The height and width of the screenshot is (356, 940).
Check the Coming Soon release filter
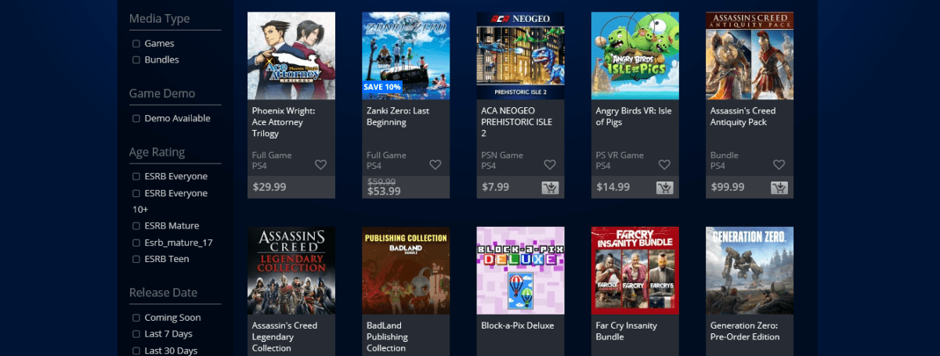click(136, 318)
